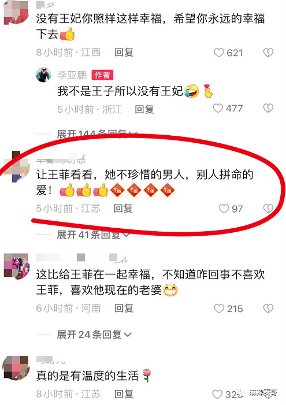Like 李亚鹏's reply with 477 likes

point(218,108)
